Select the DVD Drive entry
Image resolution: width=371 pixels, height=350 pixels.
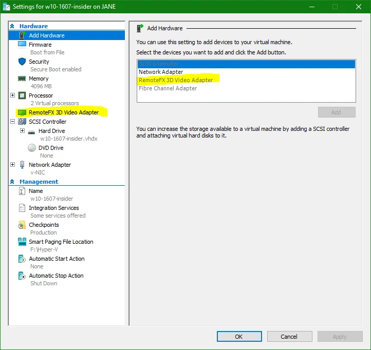(x=51, y=148)
